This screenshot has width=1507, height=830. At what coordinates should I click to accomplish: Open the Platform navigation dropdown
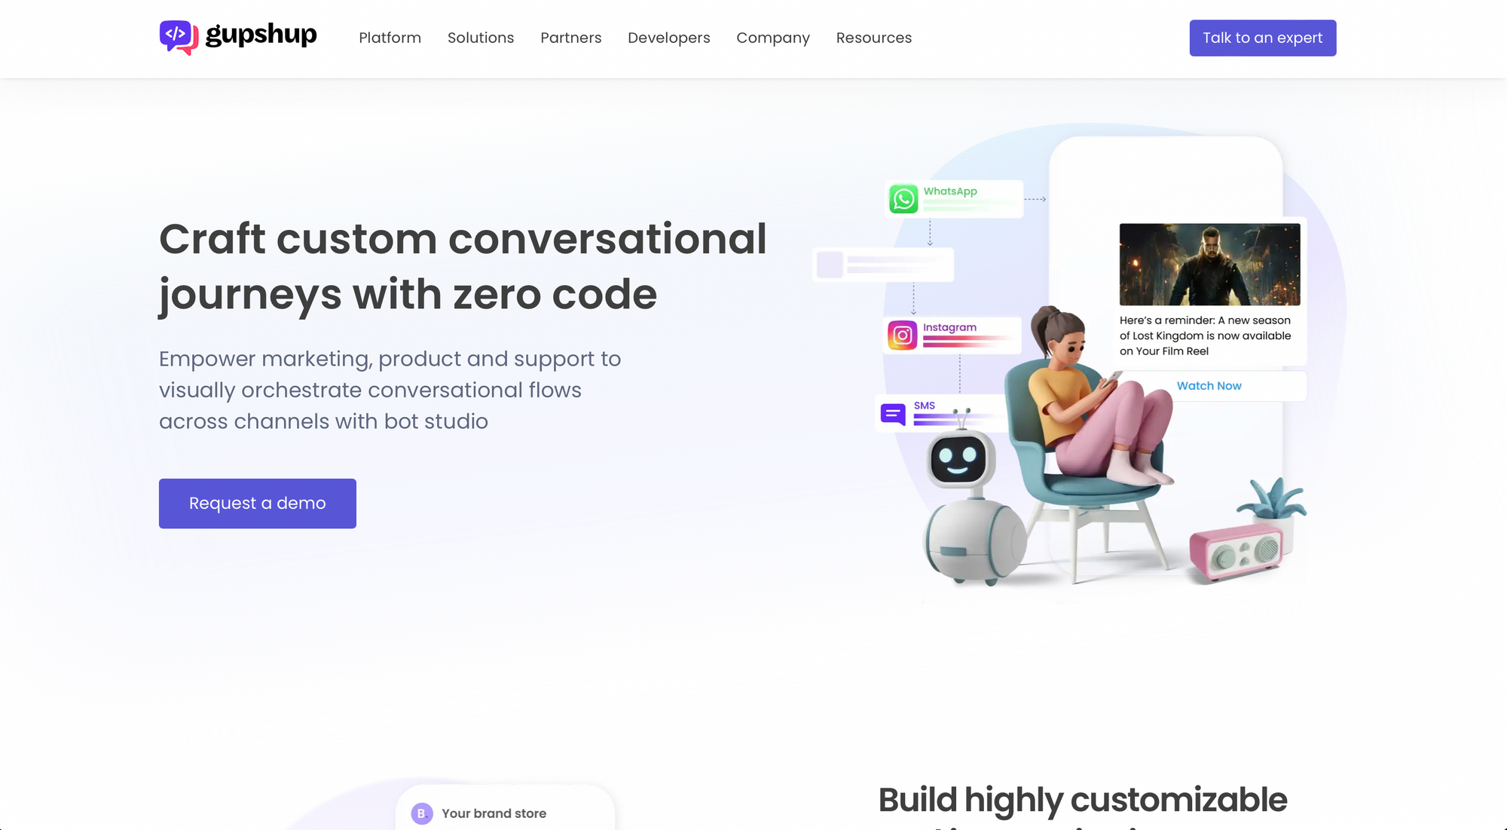(390, 38)
